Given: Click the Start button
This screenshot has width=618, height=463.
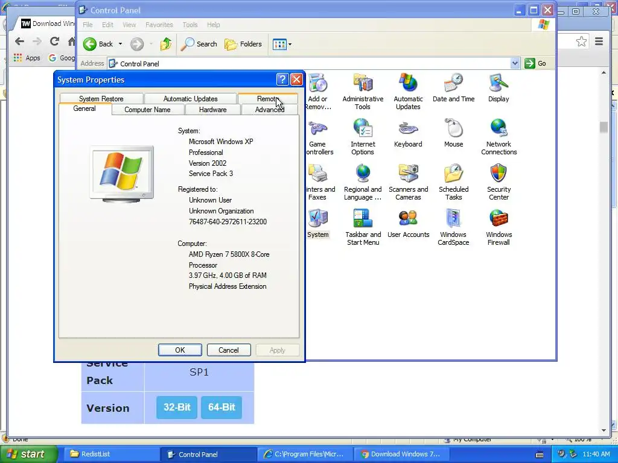Looking at the screenshot, I should (28, 454).
